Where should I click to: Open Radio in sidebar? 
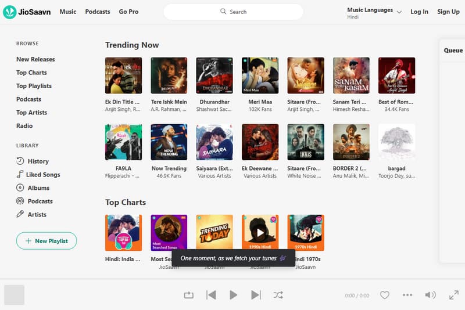pos(24,126)
